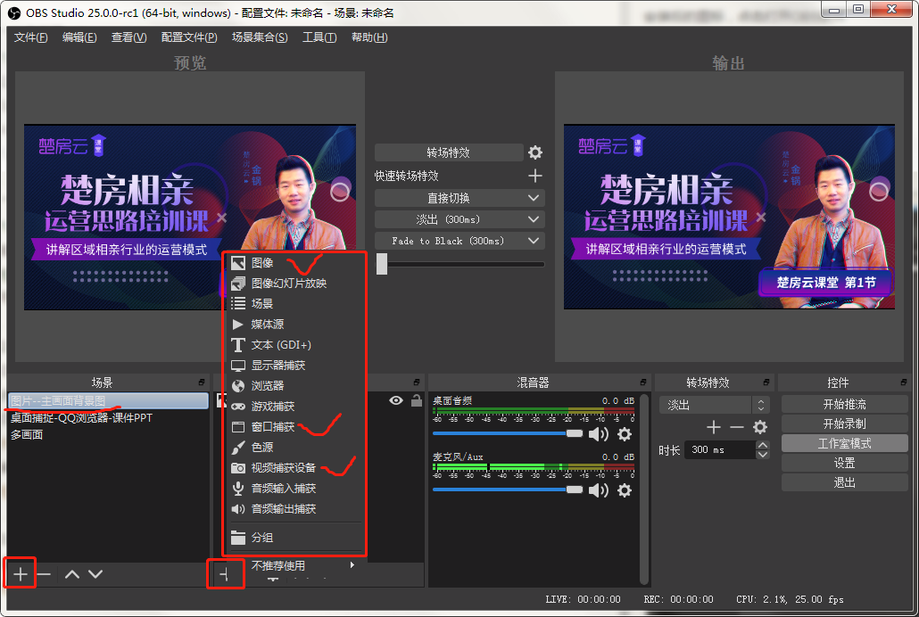Mute the 桌面音频 speaker icon
Viewport: 919px width, 617px height.
599,434
